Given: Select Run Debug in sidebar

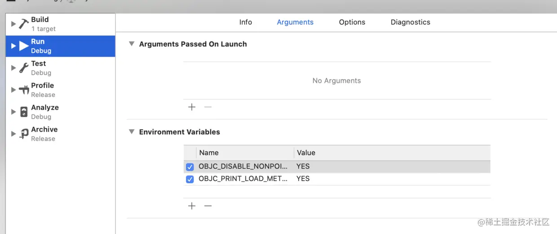Looking at the screenshot, I should tap(60, 46).
